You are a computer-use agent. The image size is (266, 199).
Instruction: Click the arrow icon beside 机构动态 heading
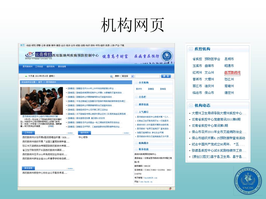pyautogui.click(x=191, y=105)
